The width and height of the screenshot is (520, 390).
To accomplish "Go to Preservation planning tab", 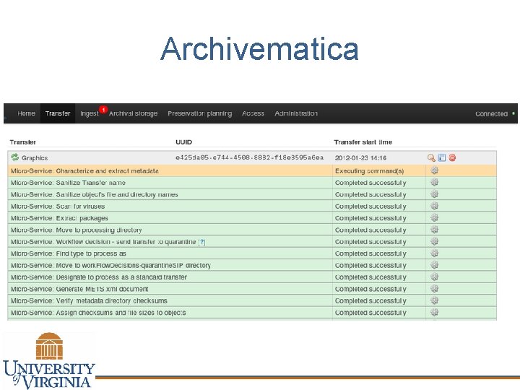I will (x=199, y=113).
